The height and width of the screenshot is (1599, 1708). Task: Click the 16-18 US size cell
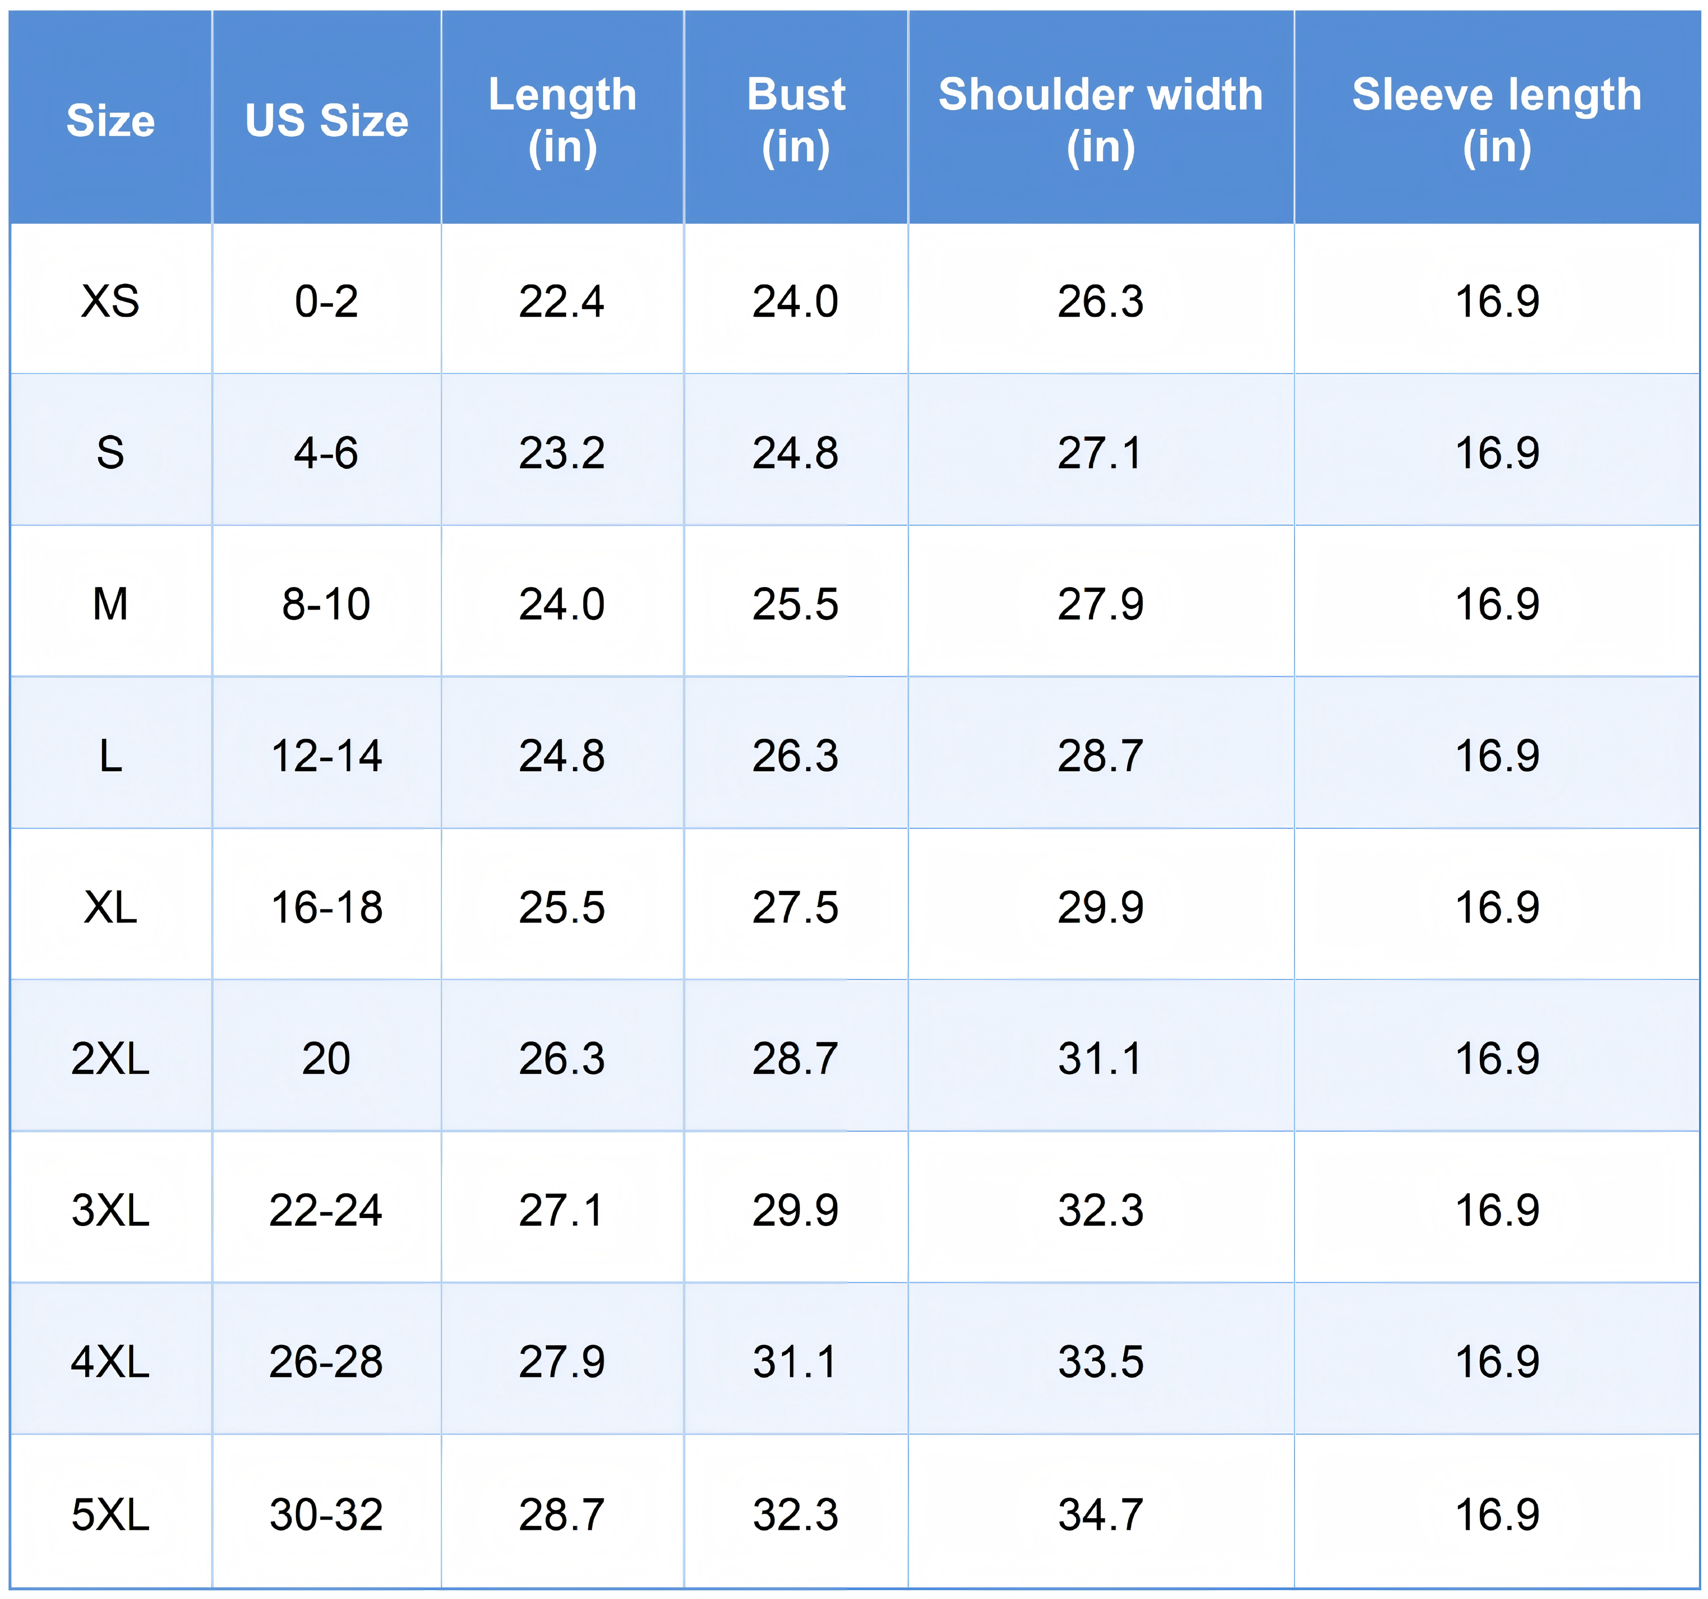click(x=327, y=907)
